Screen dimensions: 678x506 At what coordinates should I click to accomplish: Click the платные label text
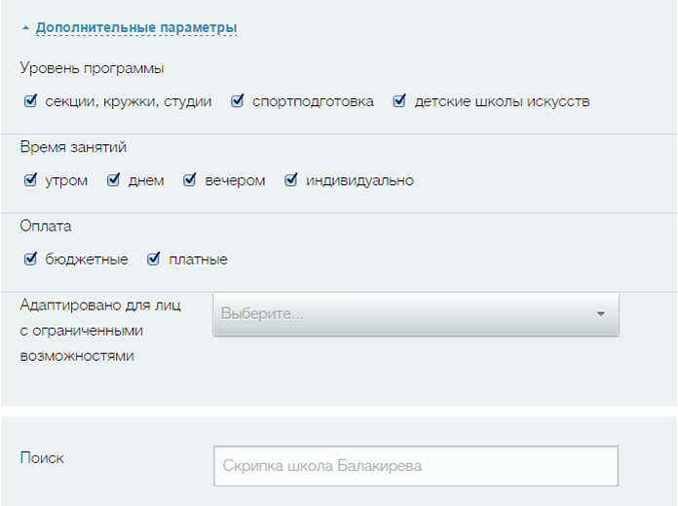tap(198, 259)
